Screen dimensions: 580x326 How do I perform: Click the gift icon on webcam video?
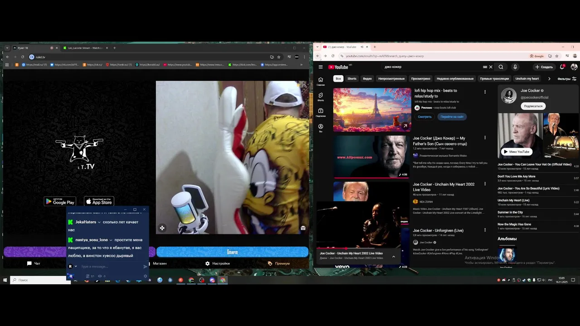(x=303, y=228)
